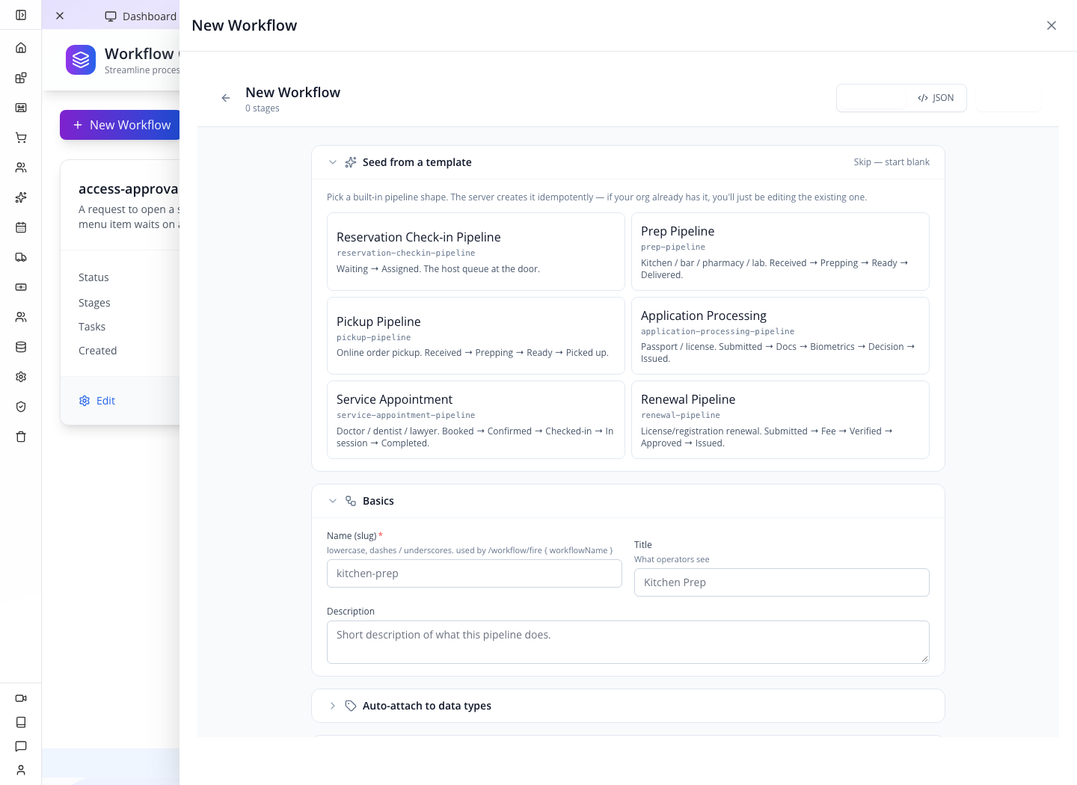Open the calendar icon in sidebar
Screen dimensions: 1077x785
pyautogui.click(x=21, y=227)
